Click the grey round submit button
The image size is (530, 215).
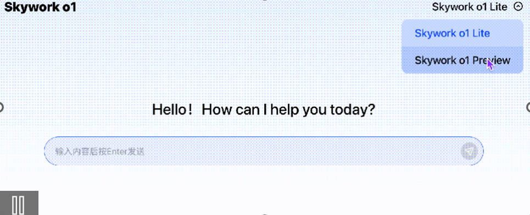pyautogui.click(x=469, y=151)
